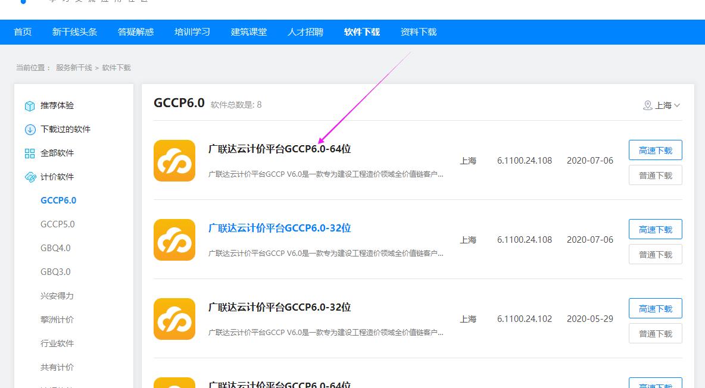
Task: Open 下载过的软件 in the sidebar
Action: (x=65, y=129)
